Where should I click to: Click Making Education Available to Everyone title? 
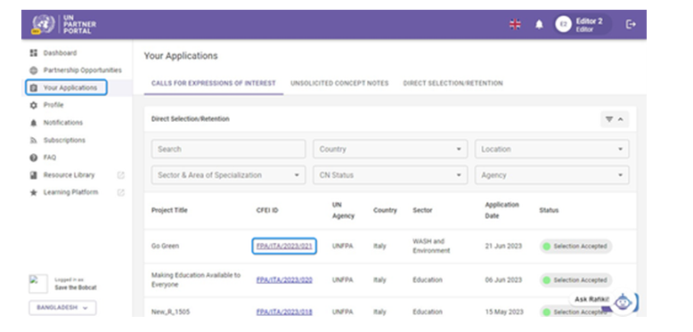[x=196, y=279]
